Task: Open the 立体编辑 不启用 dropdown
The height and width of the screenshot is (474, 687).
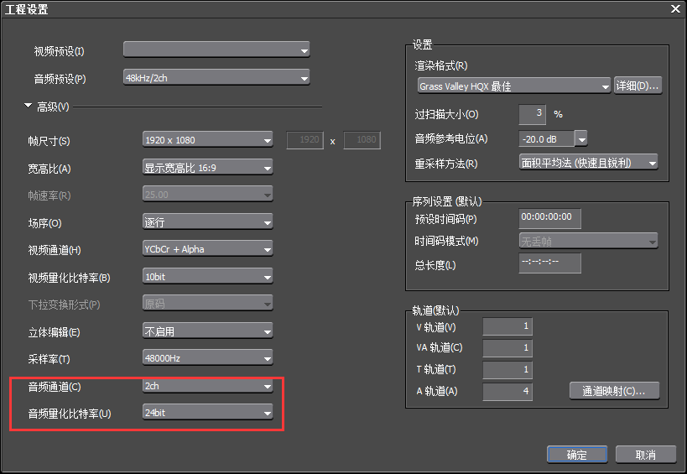Action: point(208,331)
